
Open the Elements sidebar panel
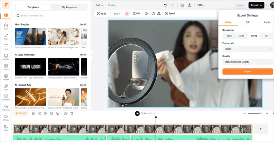coord(6,108)
